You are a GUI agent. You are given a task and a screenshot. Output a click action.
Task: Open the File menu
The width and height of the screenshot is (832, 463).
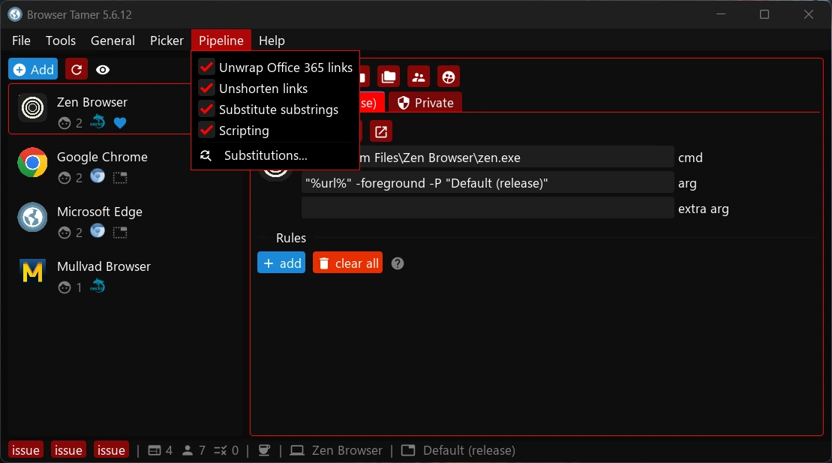click(21, 41)
